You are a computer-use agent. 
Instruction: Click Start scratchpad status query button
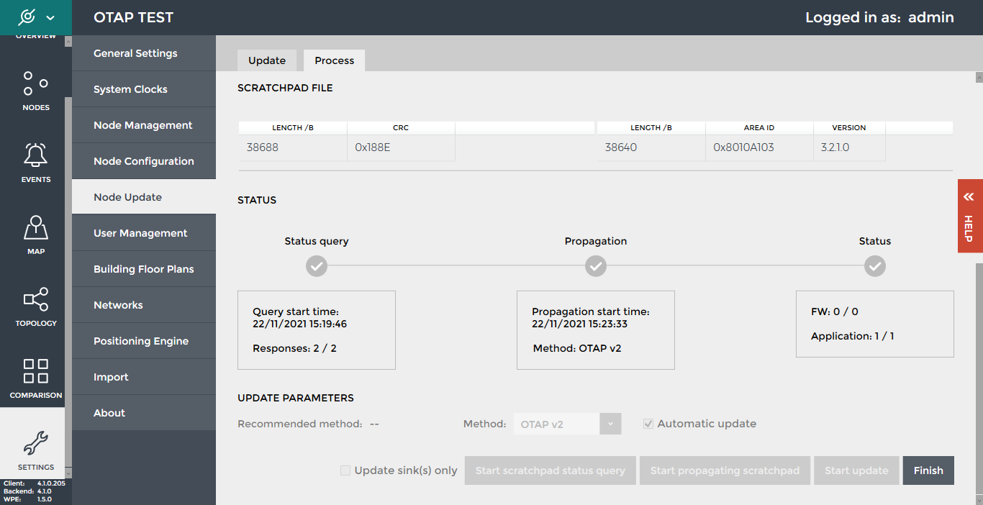point(551,470)
